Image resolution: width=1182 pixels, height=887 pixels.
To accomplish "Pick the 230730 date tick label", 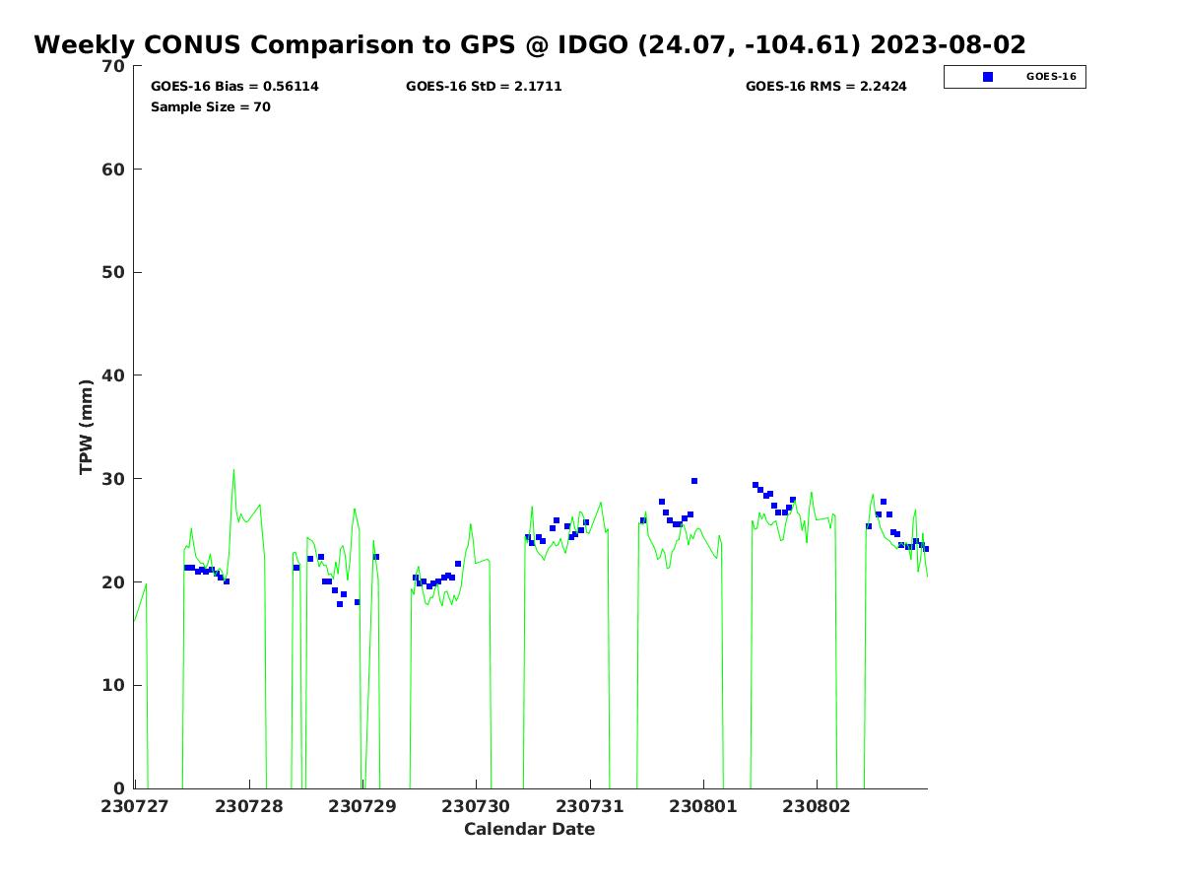I will click(476, 806).
